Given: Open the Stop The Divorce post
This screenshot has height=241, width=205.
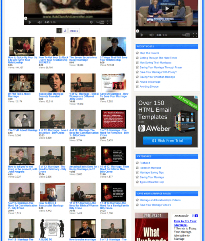Looking at the screenshot, I should [150, 53].
